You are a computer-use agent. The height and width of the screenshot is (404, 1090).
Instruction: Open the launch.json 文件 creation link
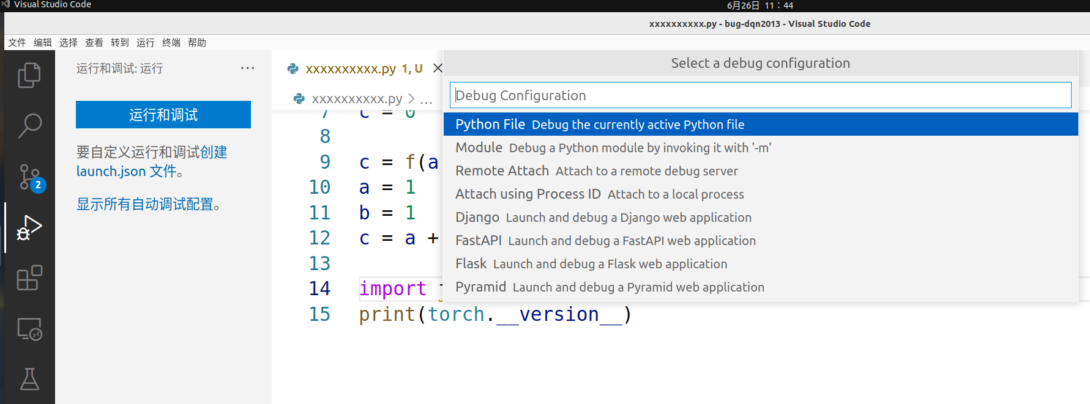[129, 171]
